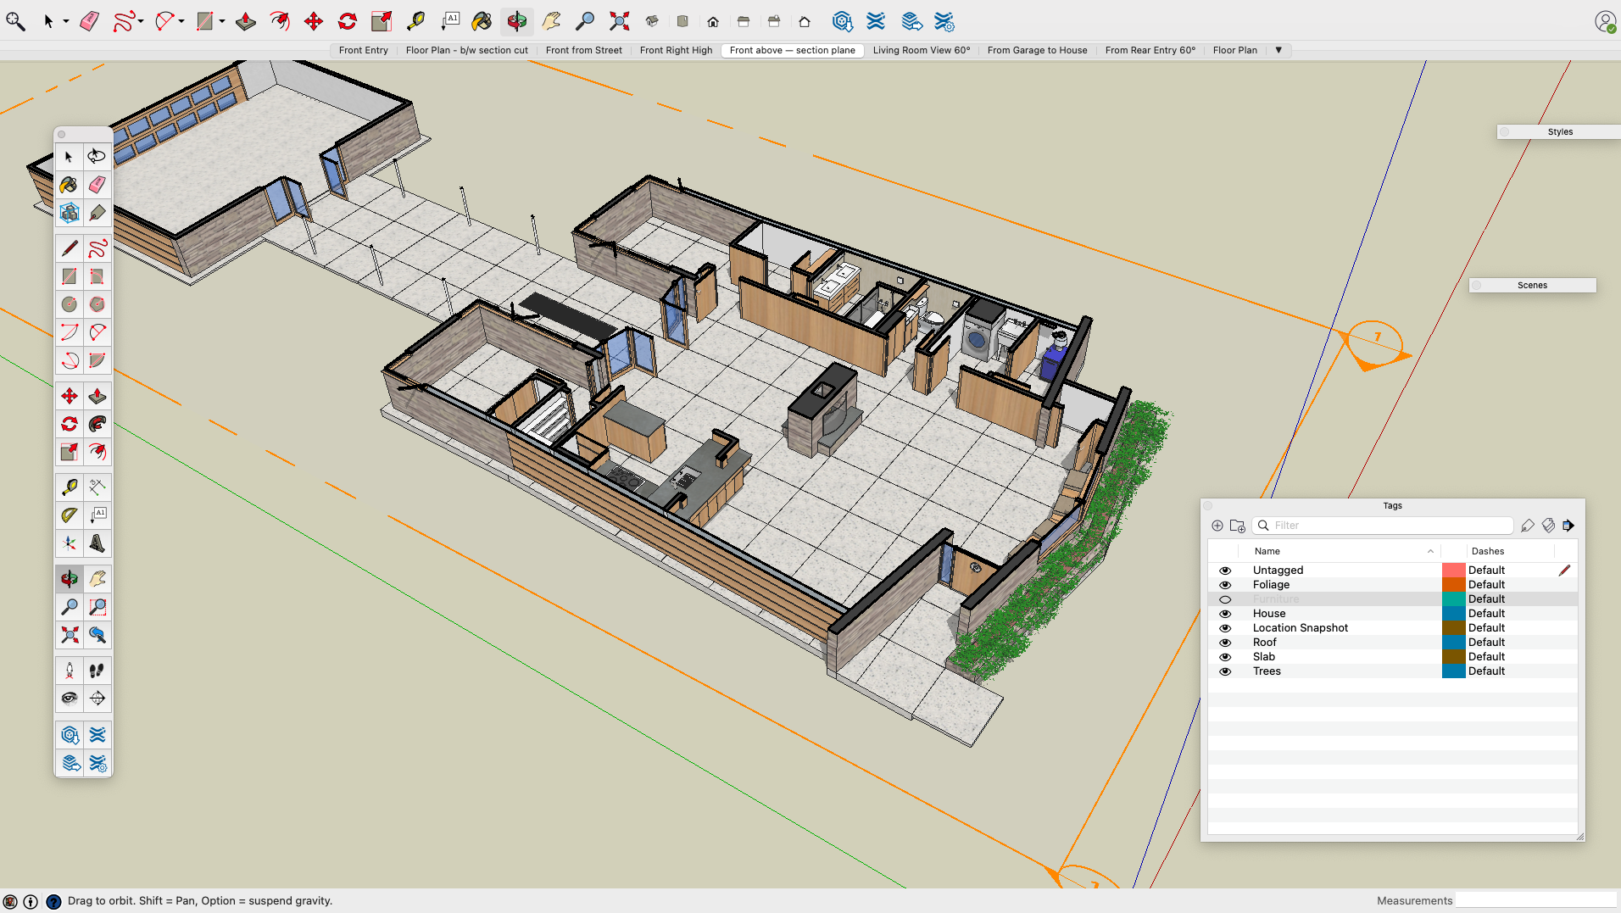This screenshot has height=913, width=1621.
Task: Click the Filter search field in Tags
Action: (x=1389, y=526)
